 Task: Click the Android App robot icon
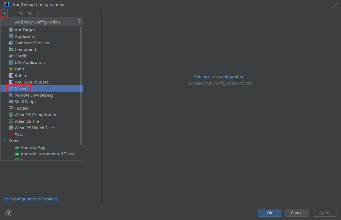click(17, 147)
